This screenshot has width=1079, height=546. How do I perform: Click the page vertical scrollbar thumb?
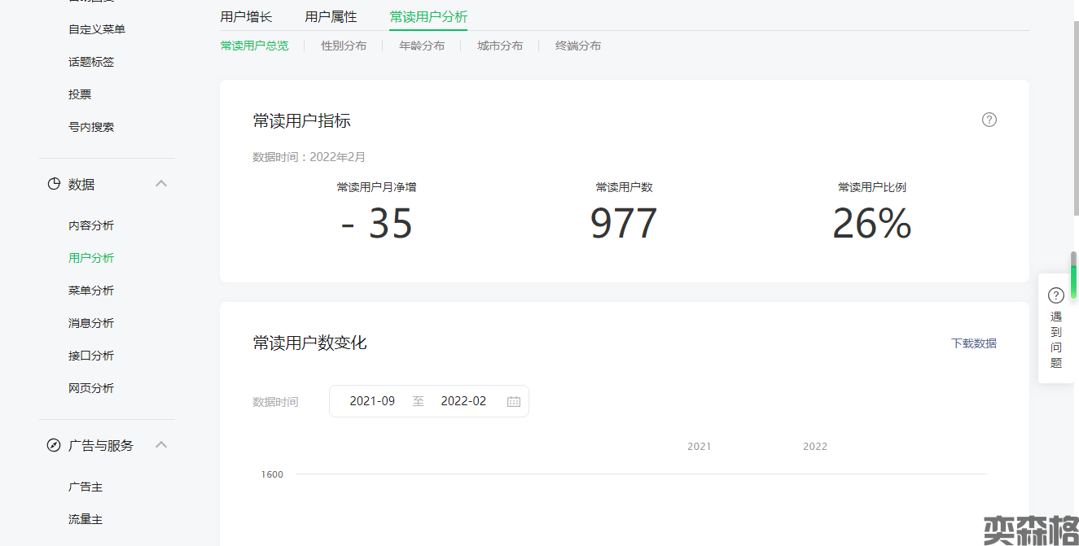click(x=1073, y=275)
